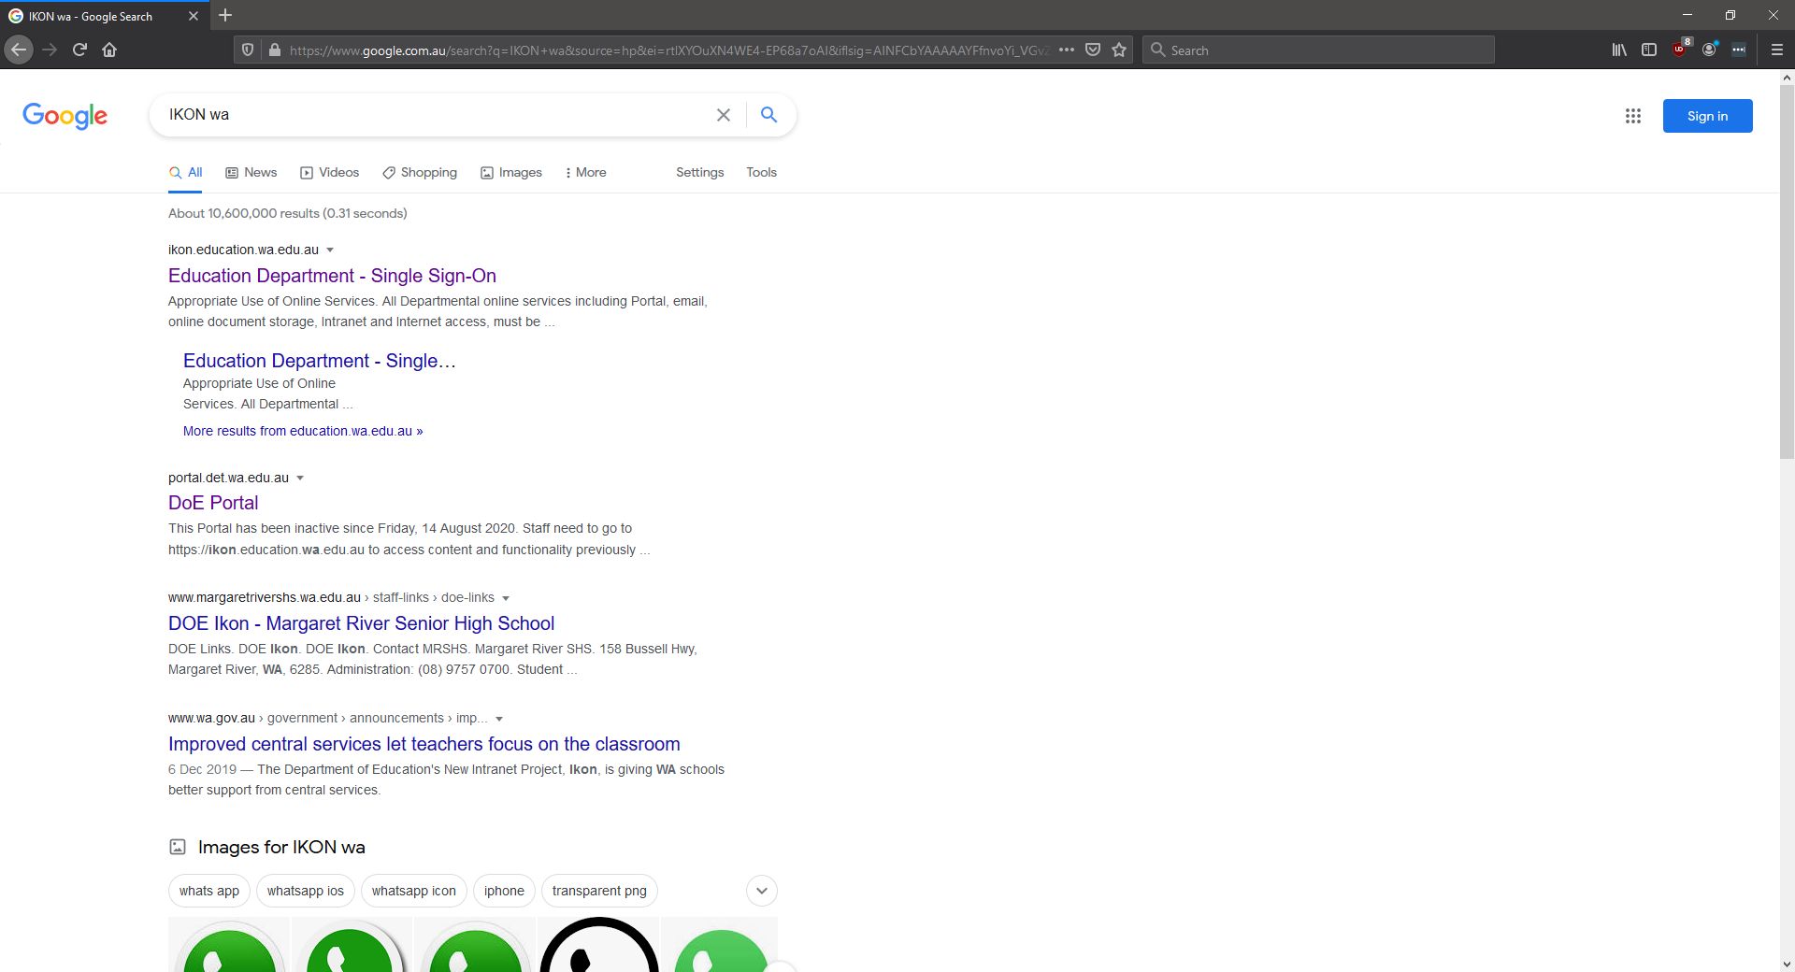Close the IKON wa Google Search tab
The height and width of the screenshot is (972, 1795).
tap(194, 16)
